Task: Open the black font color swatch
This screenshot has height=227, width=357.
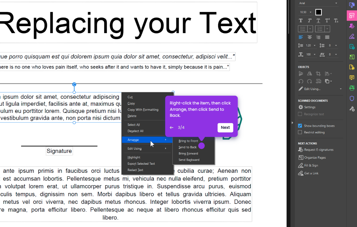Action: pyautogui.click(x=318, y=12)
